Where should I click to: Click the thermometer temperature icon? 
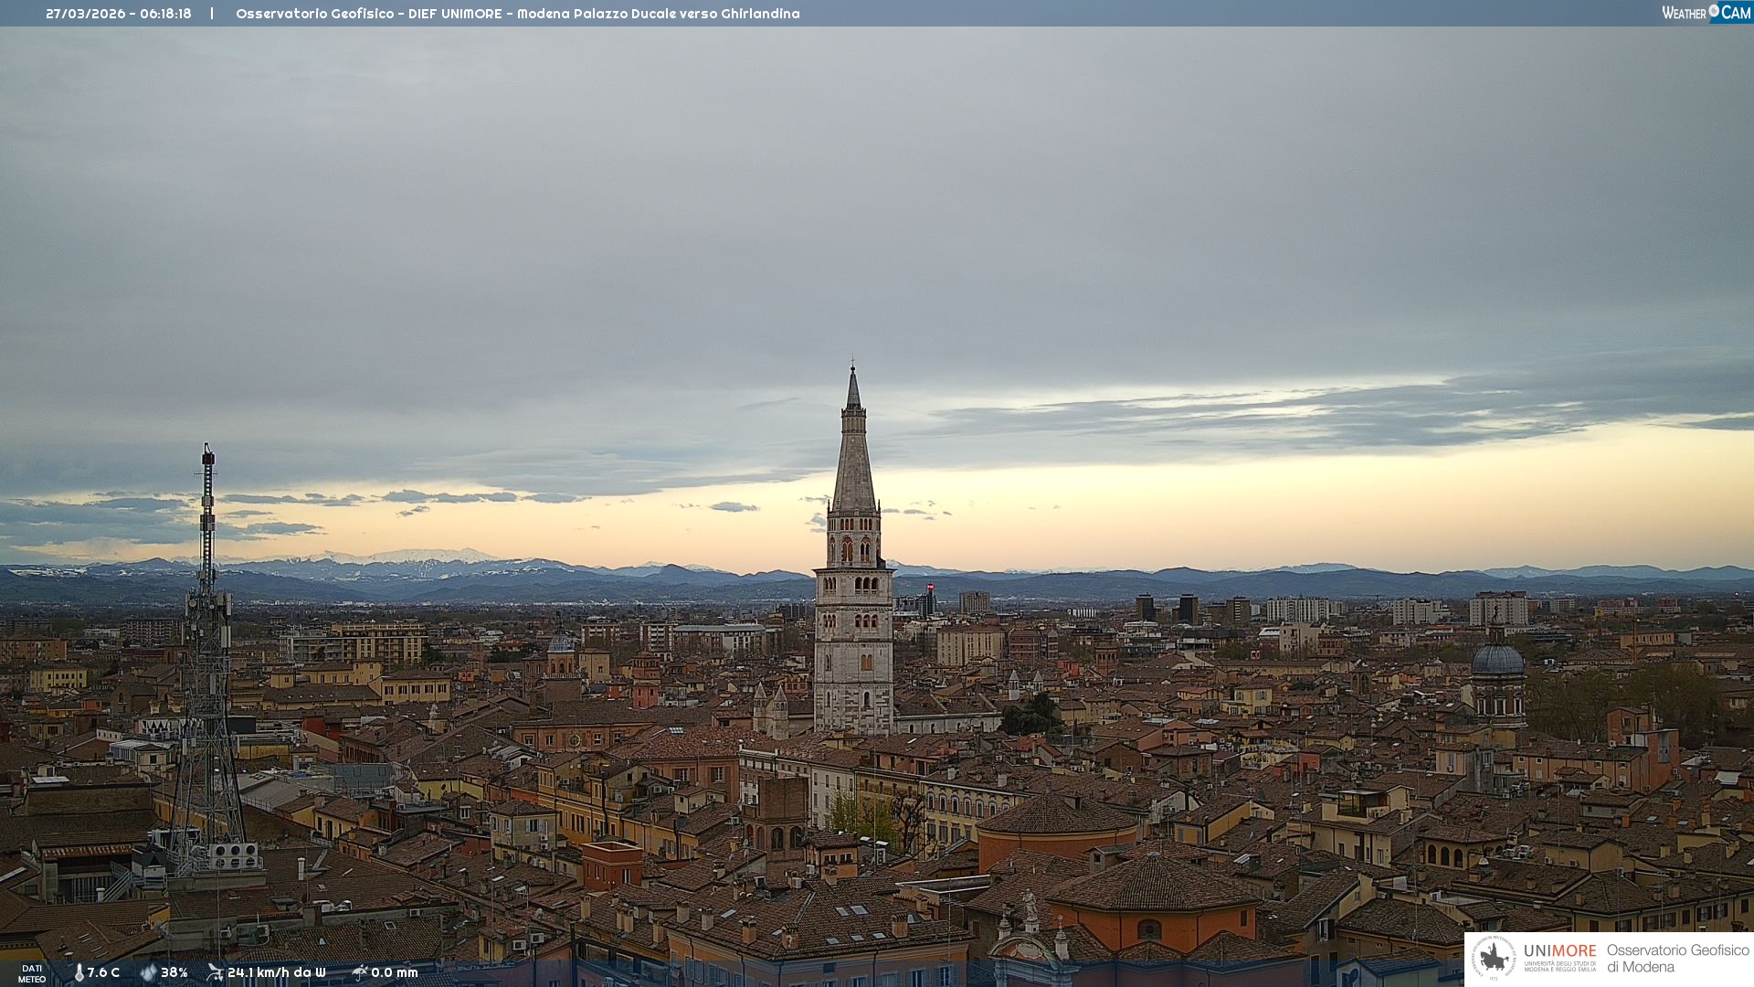coord(79,972)
